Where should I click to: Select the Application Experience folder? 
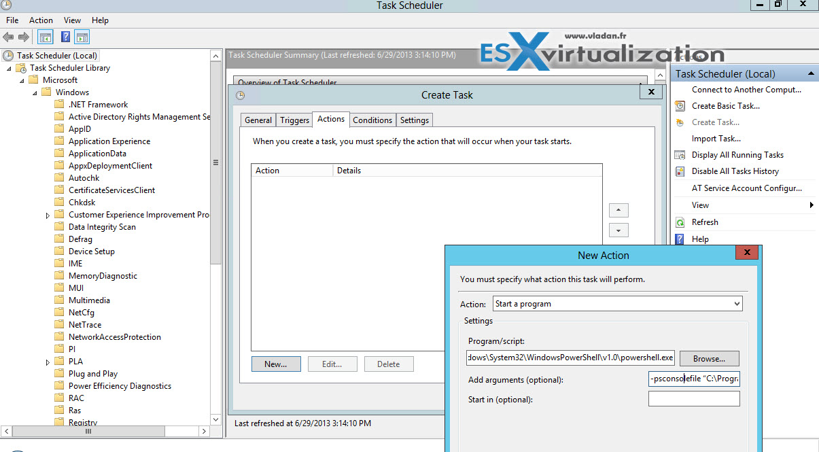pyautogui.click(x=109, y=141)
